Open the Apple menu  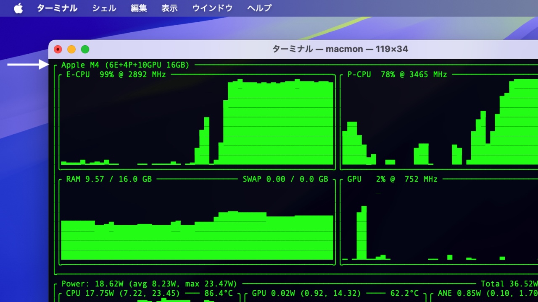[x=18, y=8]
